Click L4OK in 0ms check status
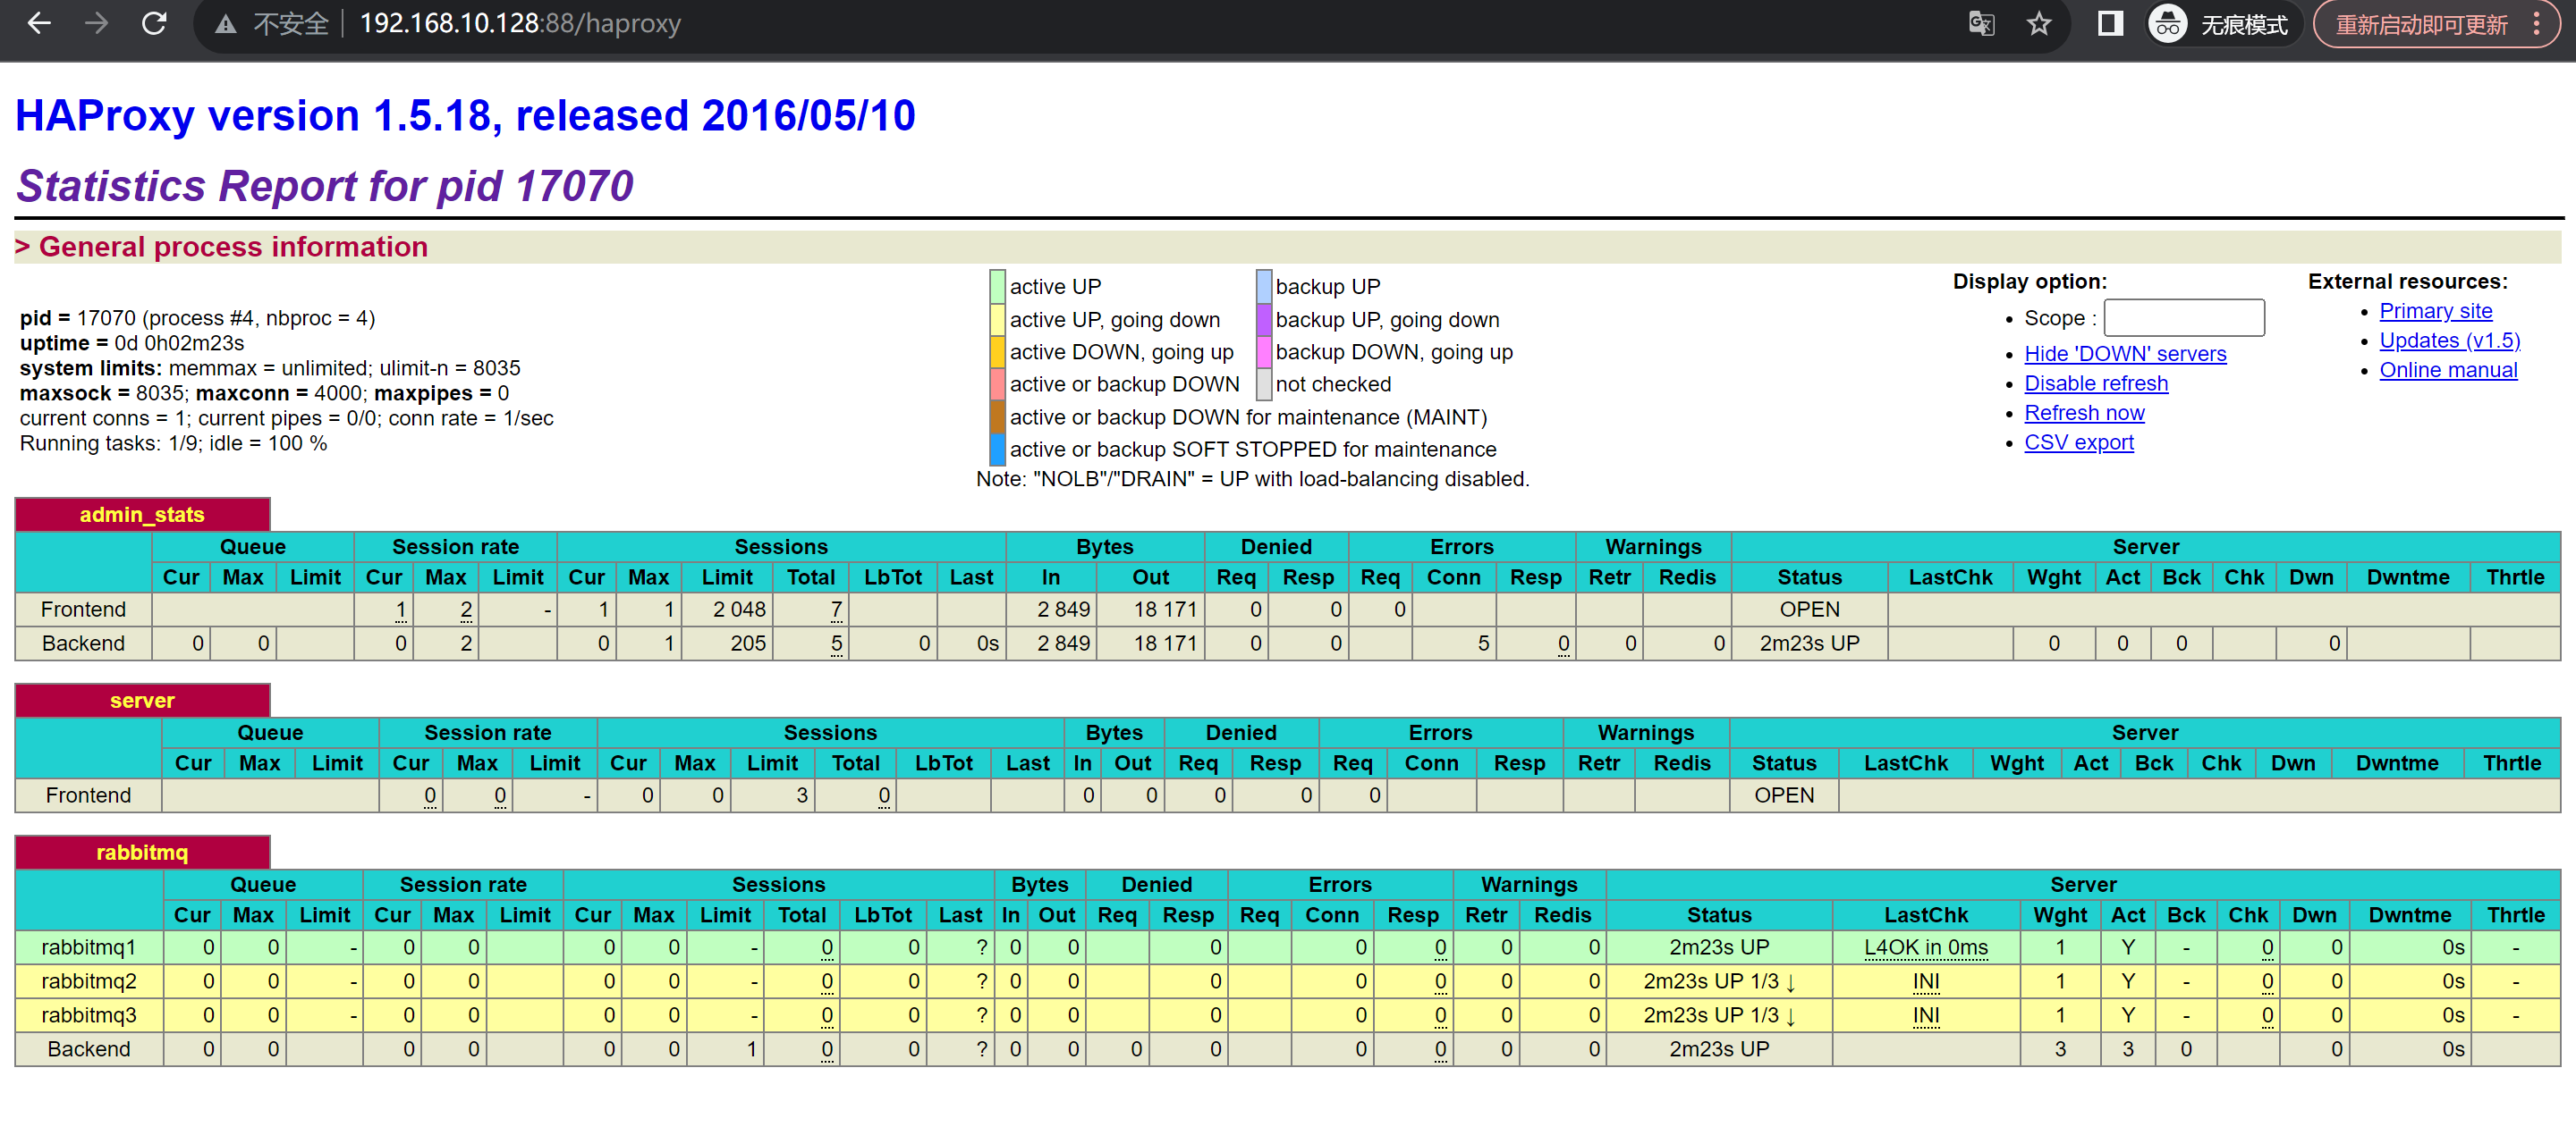Image resolution: width=2576 pixels, height=1127 pixels. [1925, 947]
